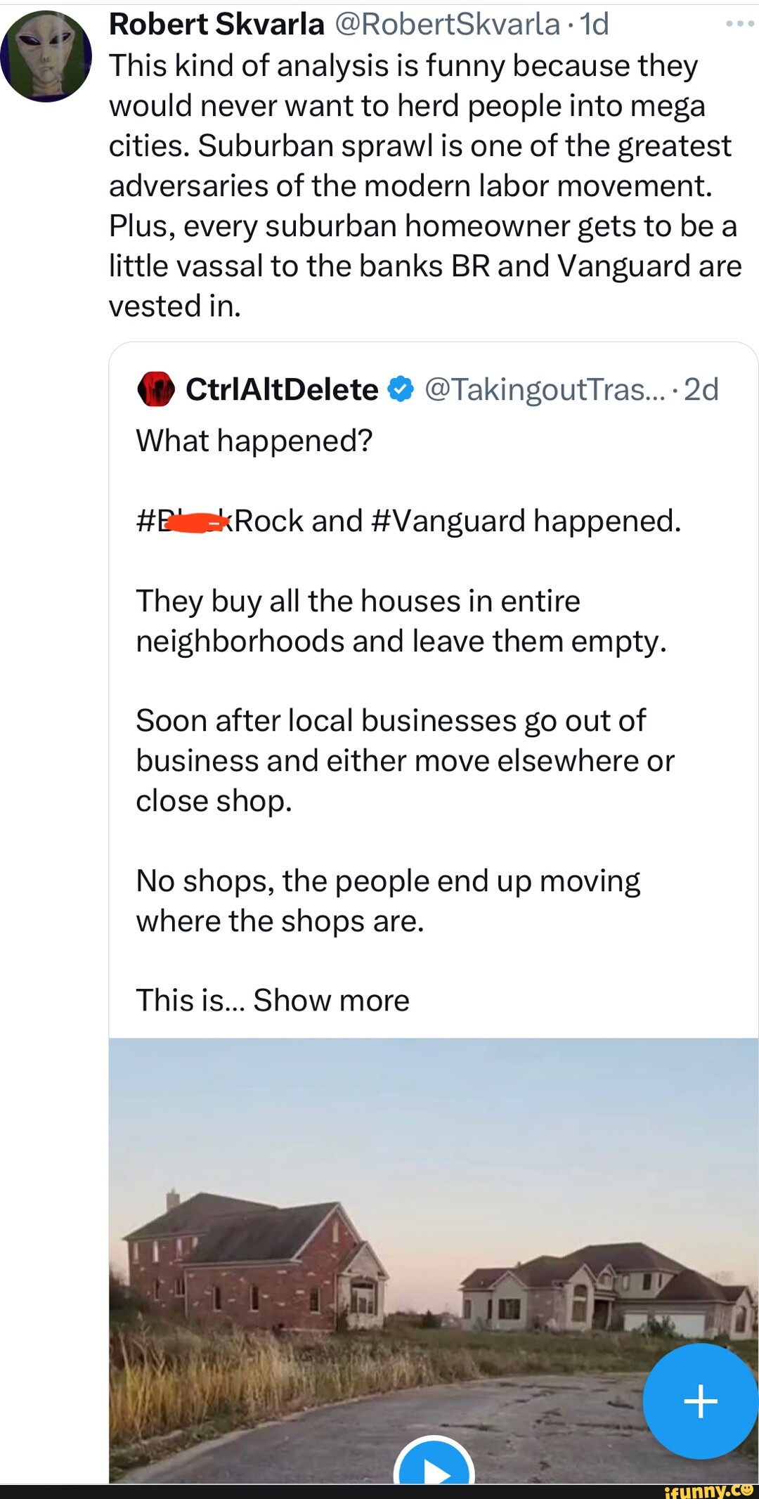Open the CtrlAltDelete display name
Screen dimensions: 759x1499
tap(282, 389)
